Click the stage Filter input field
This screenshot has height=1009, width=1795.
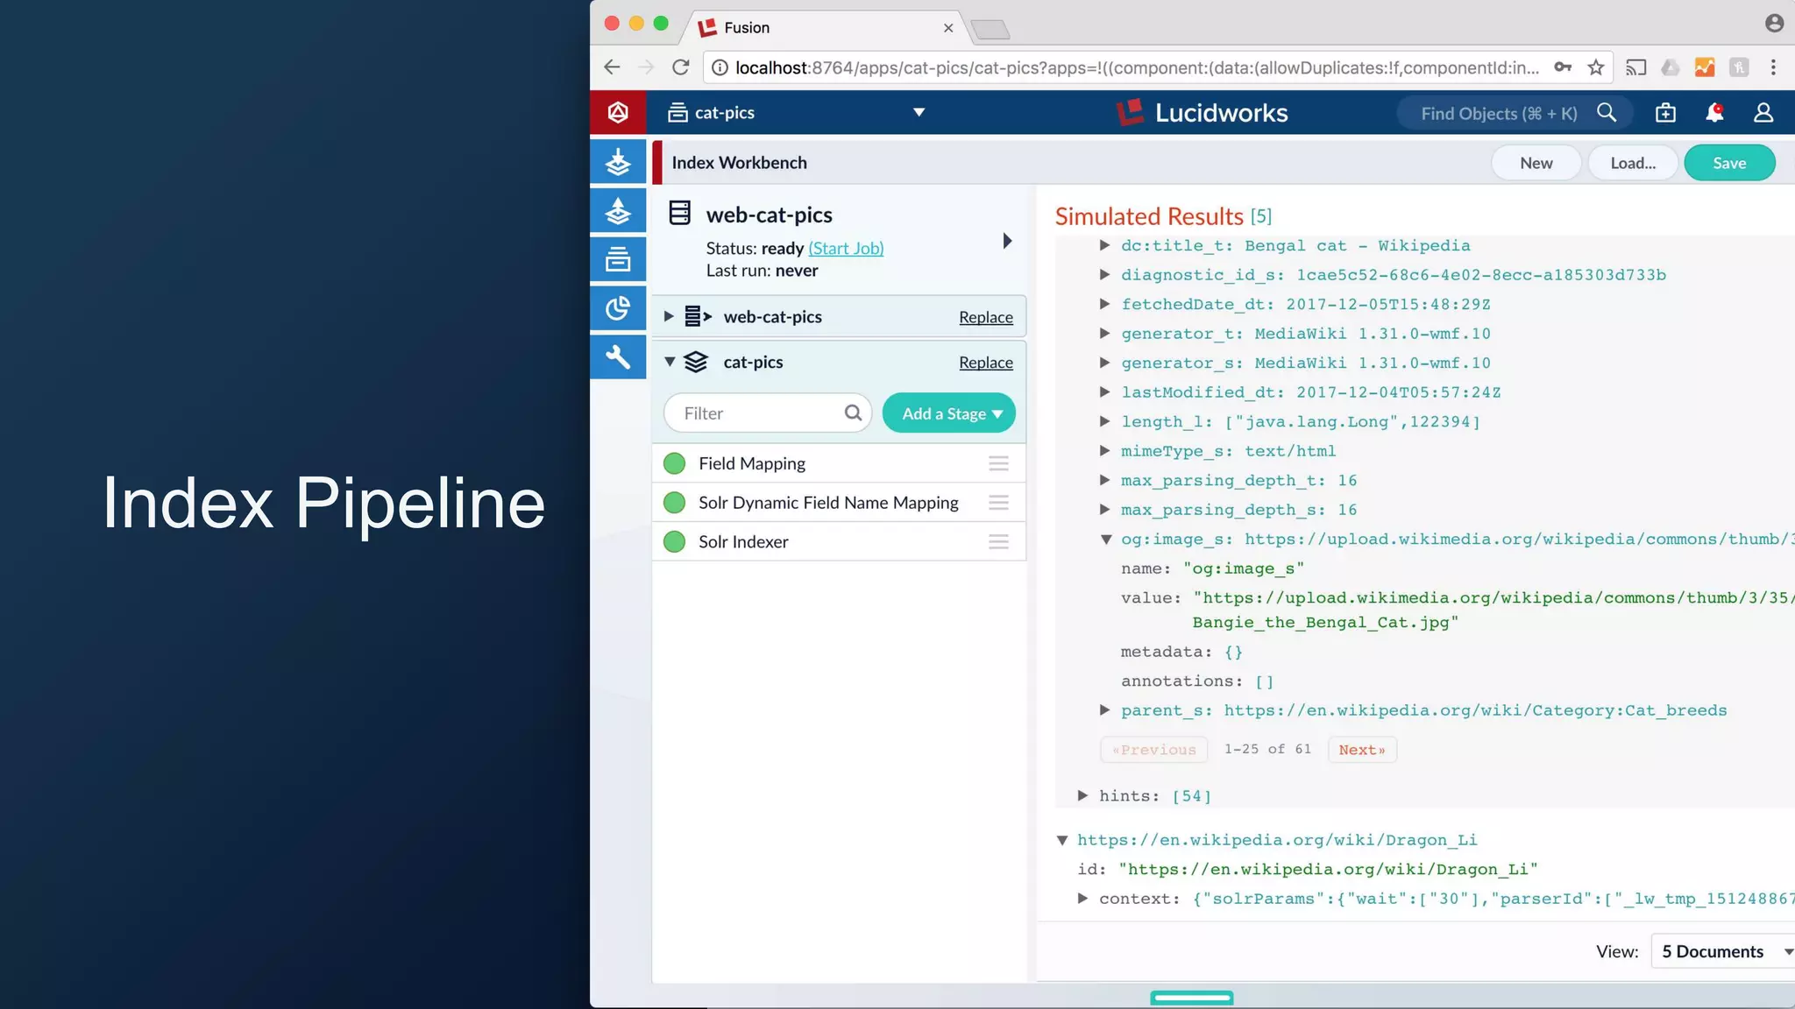(767, 413)
